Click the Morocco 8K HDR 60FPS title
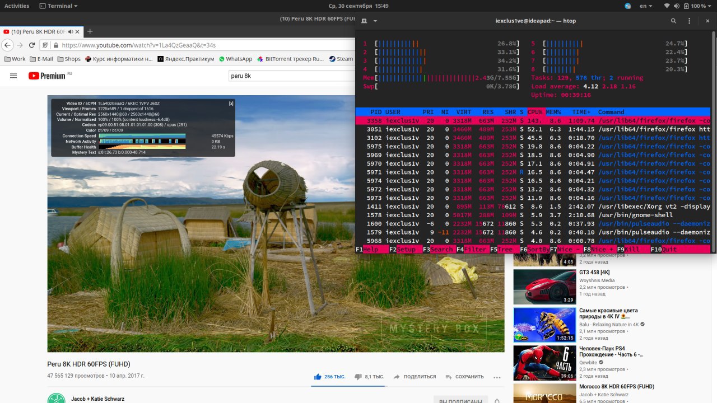717x403 pixels. tap(617, 387)
